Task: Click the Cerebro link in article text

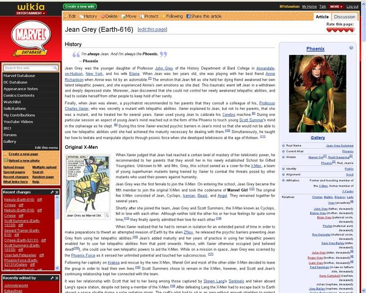Action: 229,115
